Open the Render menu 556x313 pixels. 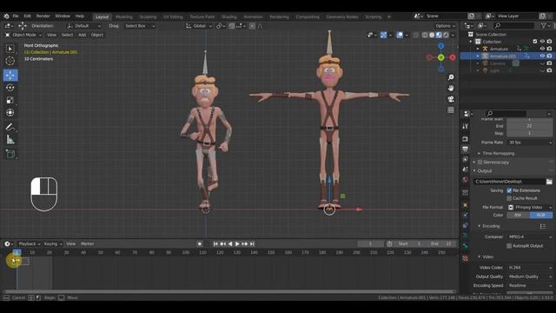43,17
